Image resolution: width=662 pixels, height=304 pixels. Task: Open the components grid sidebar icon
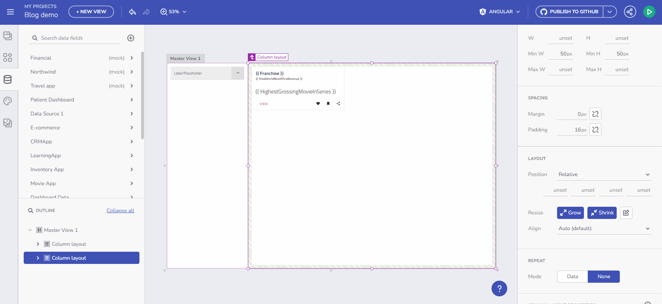[8, 58]
